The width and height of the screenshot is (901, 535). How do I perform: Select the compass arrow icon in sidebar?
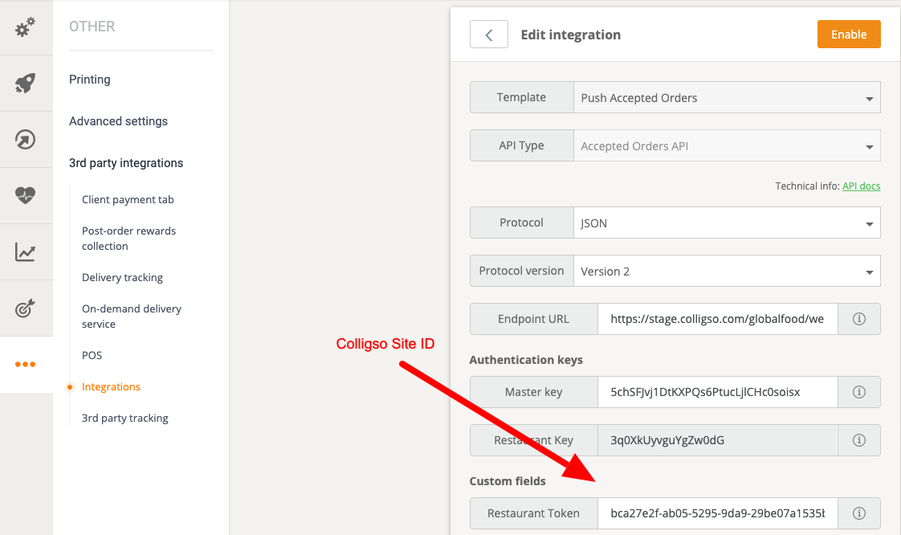[26, 139]
